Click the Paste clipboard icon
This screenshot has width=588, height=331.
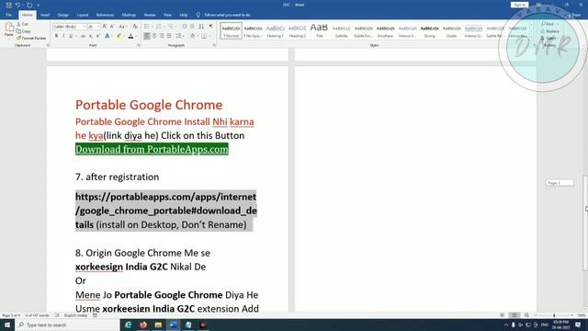(9, 29)
